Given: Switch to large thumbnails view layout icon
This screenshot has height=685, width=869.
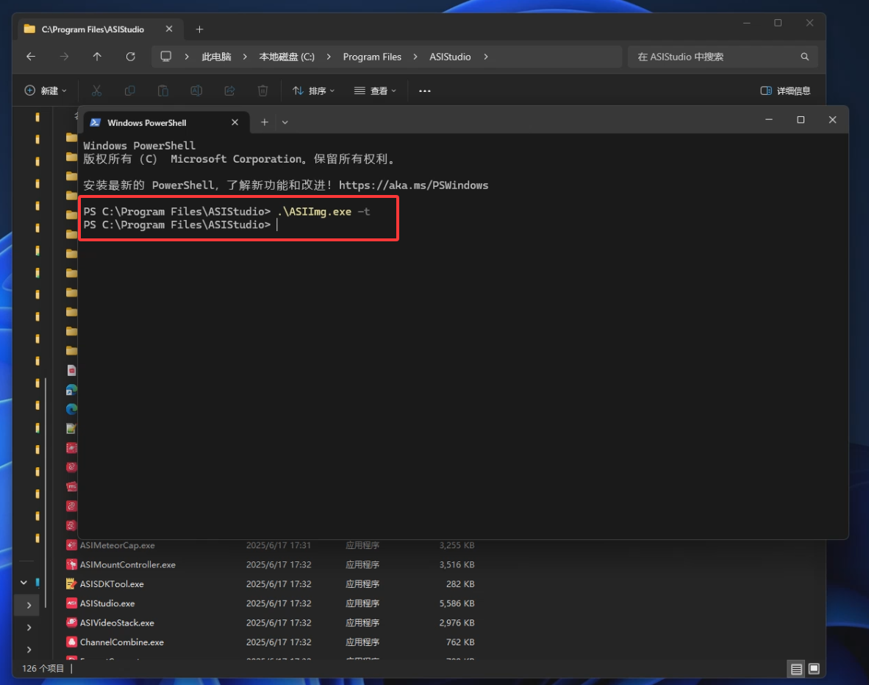Looking at the screenshot, I should click(814, 669).
